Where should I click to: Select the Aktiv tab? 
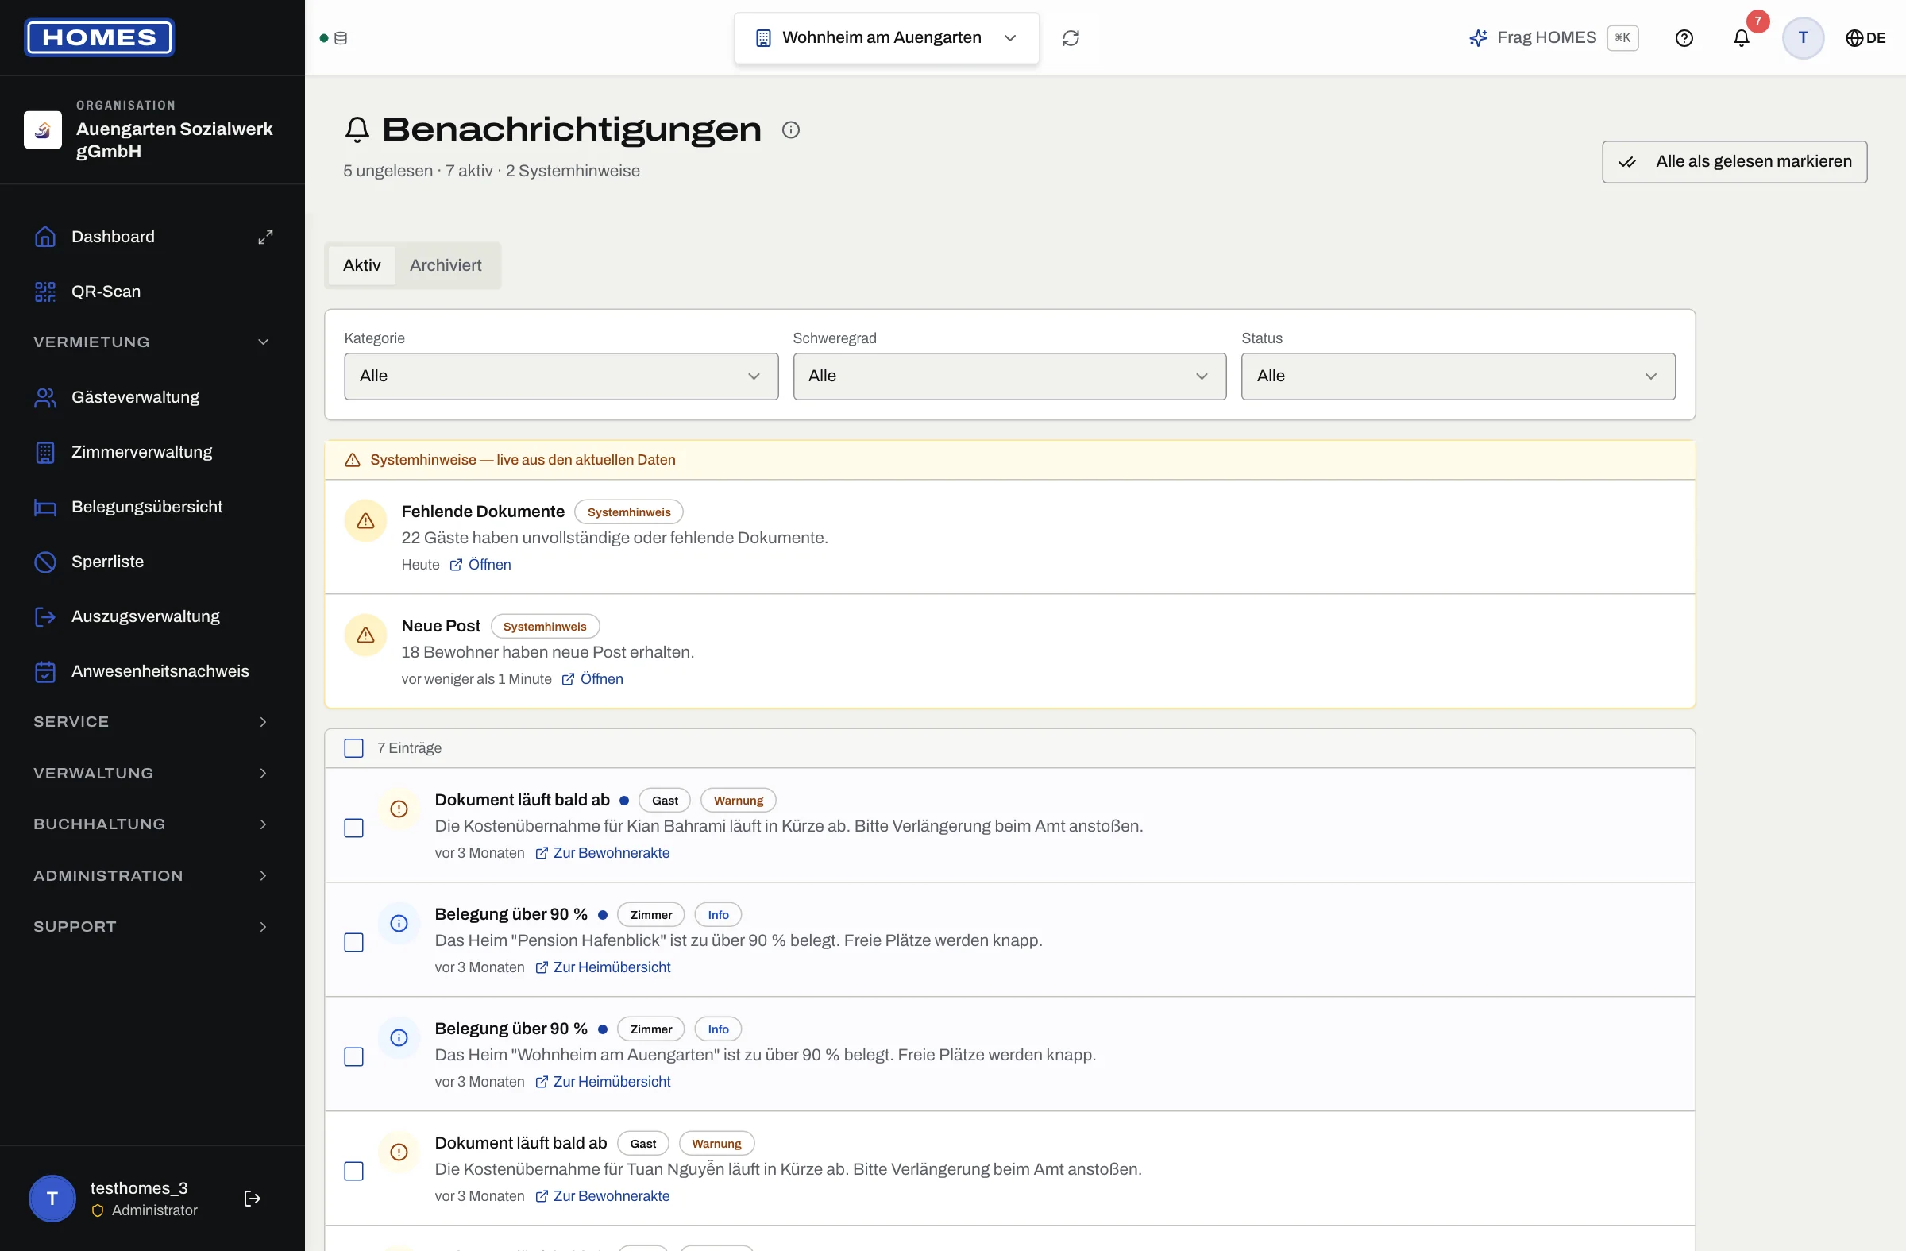[362, 265]
